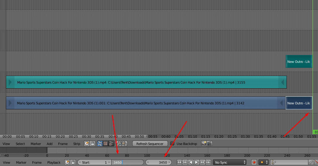This screenshot has width=318, height=166.
Task: Jump to next keyframe
Action: click(202, 162)
